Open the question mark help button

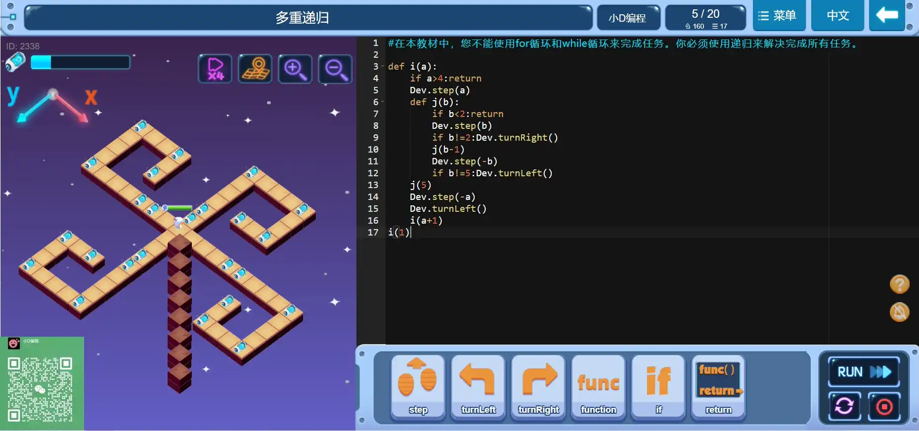pos(899,284)
